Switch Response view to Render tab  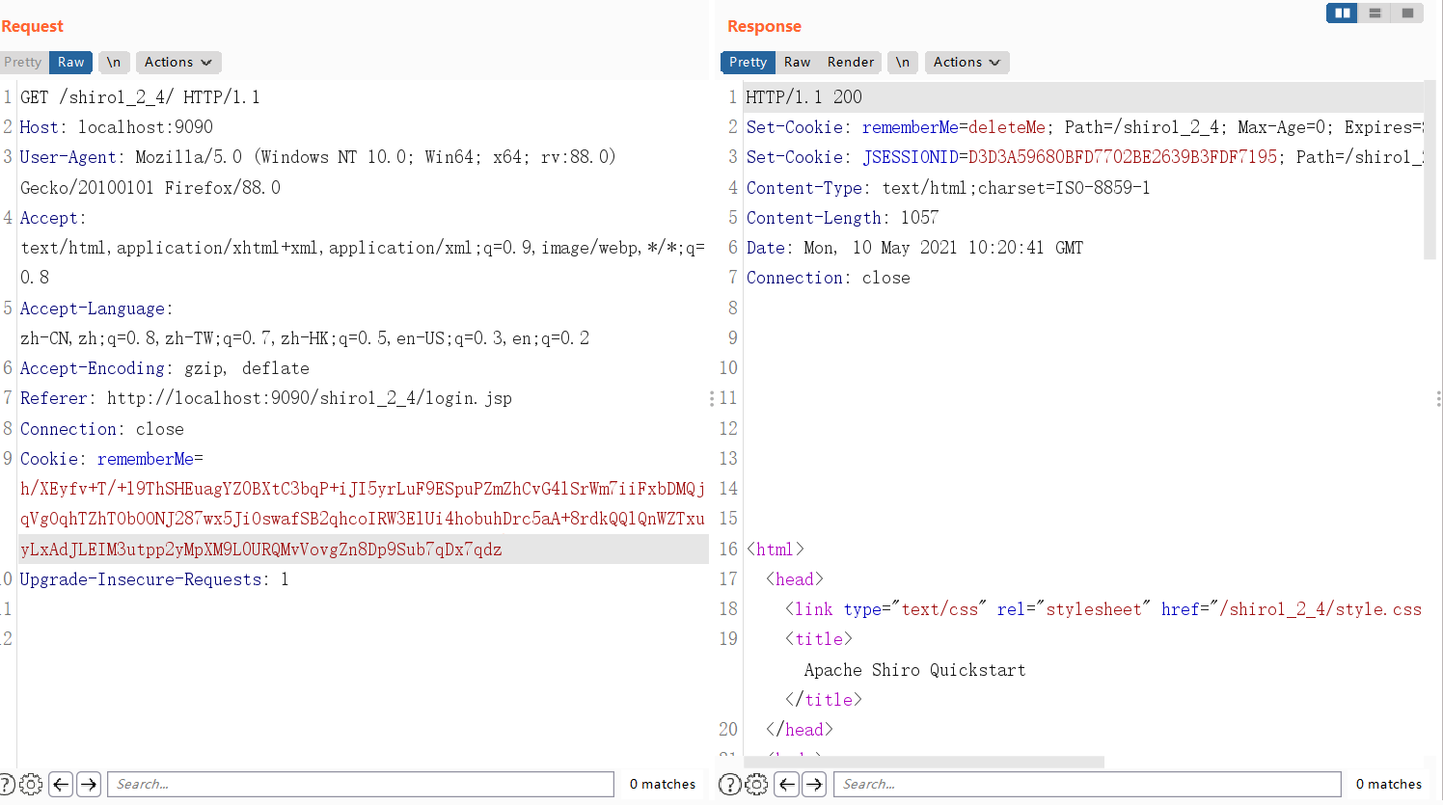(851, 62)
